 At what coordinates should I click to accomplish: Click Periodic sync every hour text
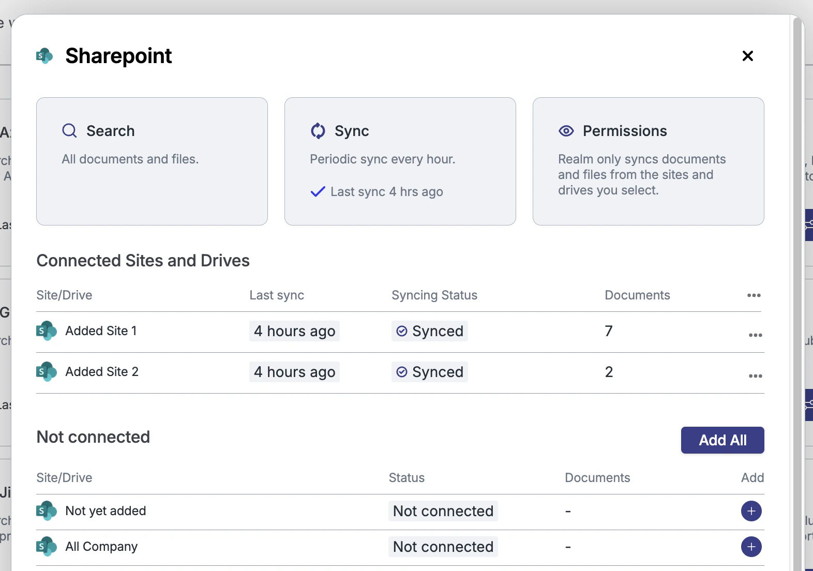point(383,159)
